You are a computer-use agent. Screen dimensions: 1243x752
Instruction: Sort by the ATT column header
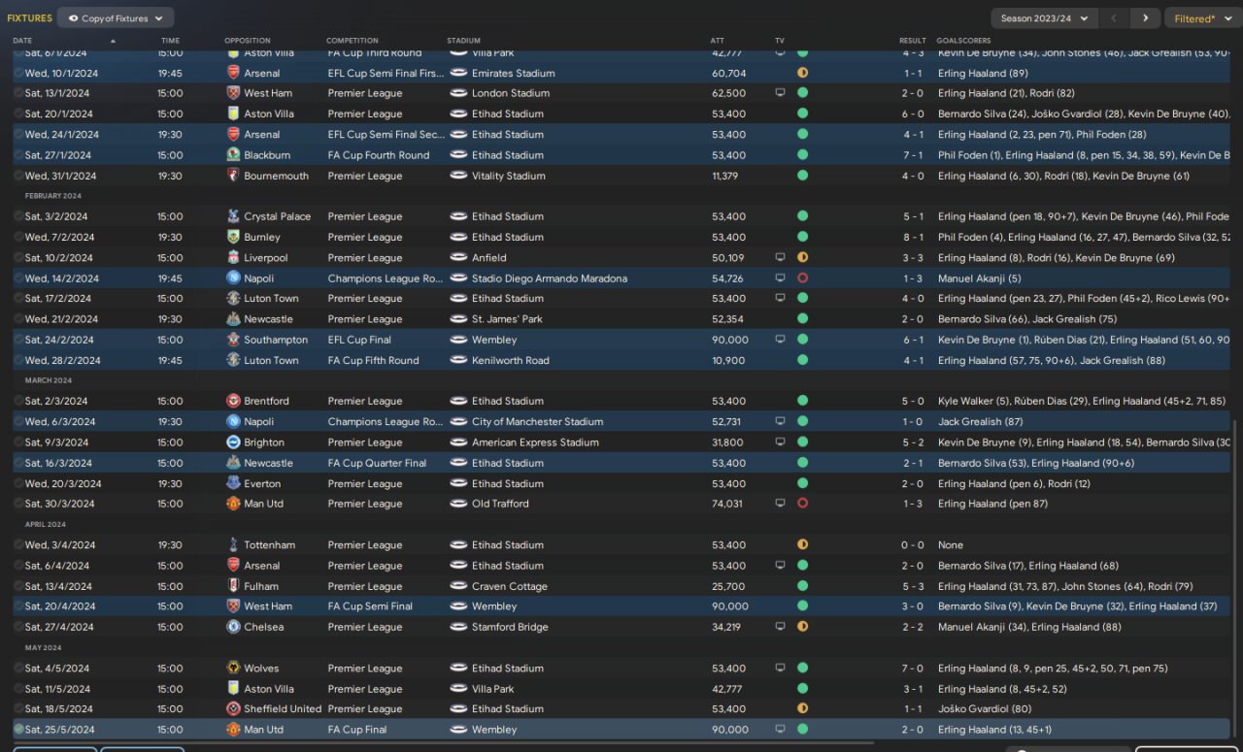[x=717, y=41]
